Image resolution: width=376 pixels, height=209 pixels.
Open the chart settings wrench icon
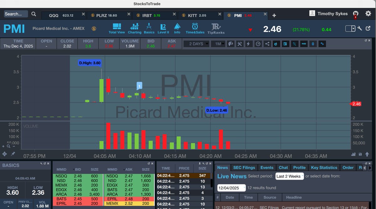pyautogui.click(x=240, y=44)
